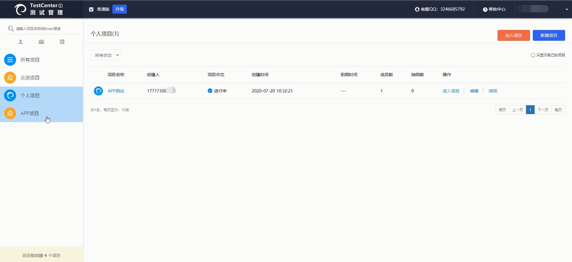The width and height of the screenshot is (572, 262).
Task: Click 进入项目 link for APP测试
Action: [x=451, y=91]
